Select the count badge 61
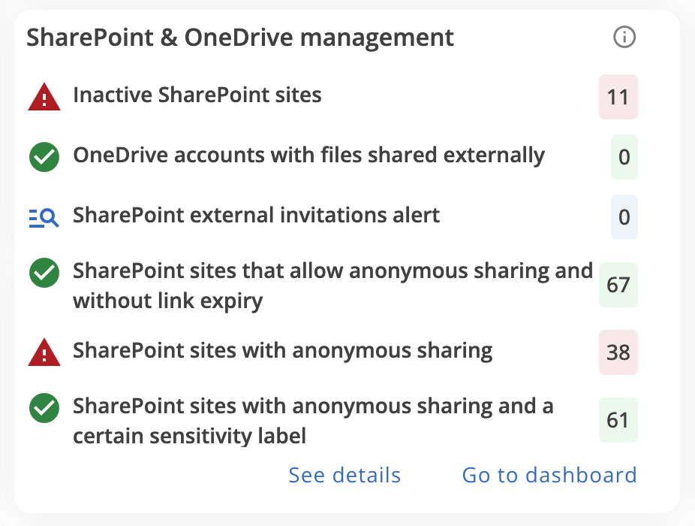This screenshot has width=695, height=526. pos(618,420)
